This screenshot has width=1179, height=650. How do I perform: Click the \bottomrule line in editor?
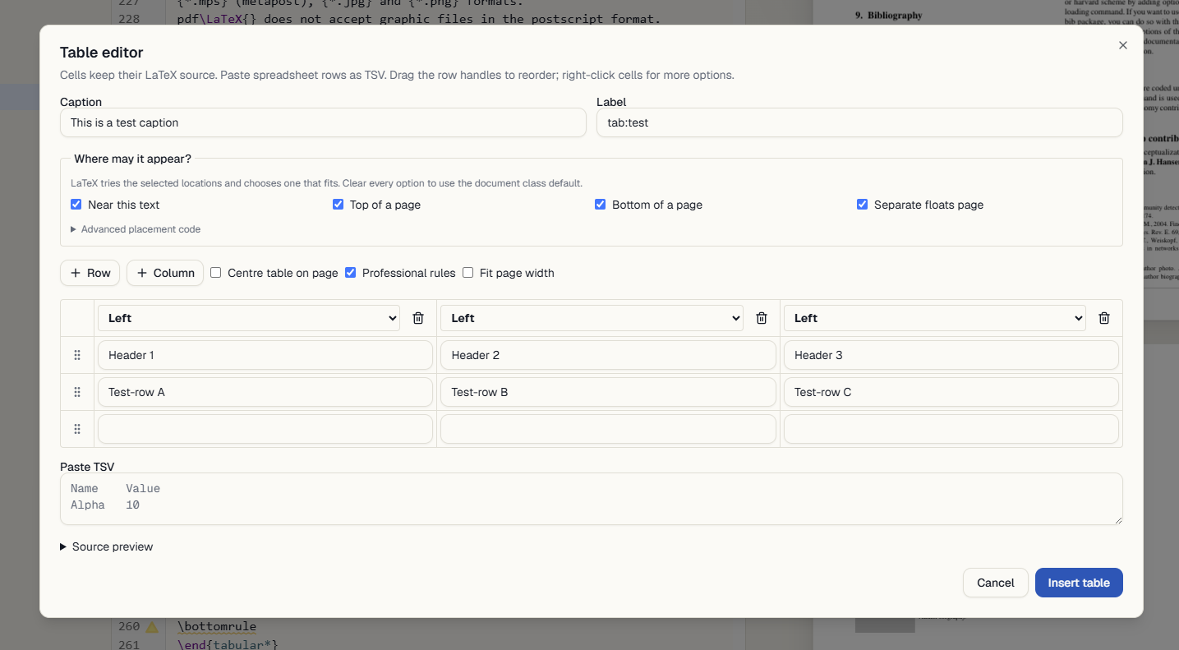coord(217,627)
